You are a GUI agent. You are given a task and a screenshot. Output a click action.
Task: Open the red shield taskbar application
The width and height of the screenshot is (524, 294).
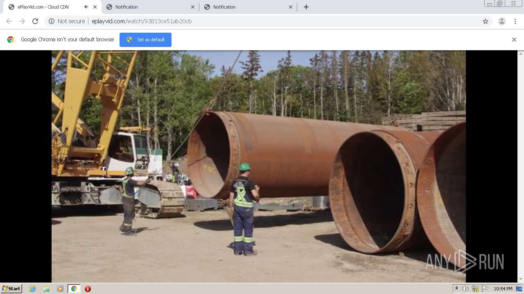coord(88,289)
